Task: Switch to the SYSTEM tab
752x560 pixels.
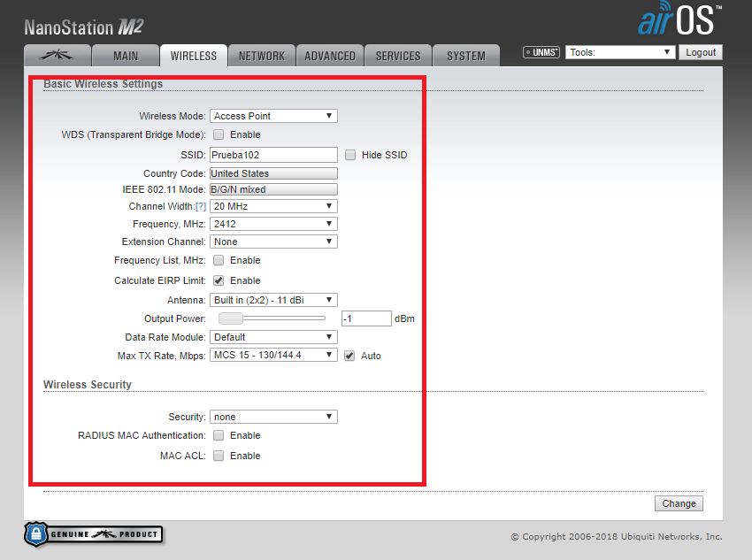Action: pyautogui.click(x=466, y=56)
